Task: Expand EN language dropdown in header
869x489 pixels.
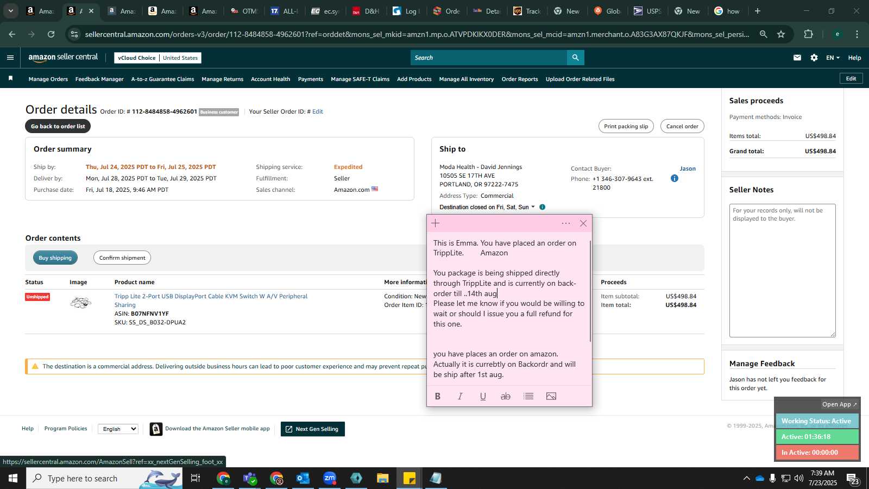Action: point(833,58)
